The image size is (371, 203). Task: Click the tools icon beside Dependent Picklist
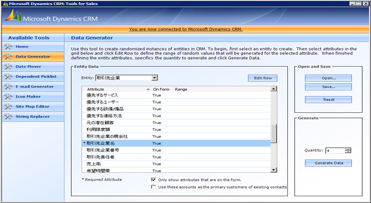tap(8, 76)
